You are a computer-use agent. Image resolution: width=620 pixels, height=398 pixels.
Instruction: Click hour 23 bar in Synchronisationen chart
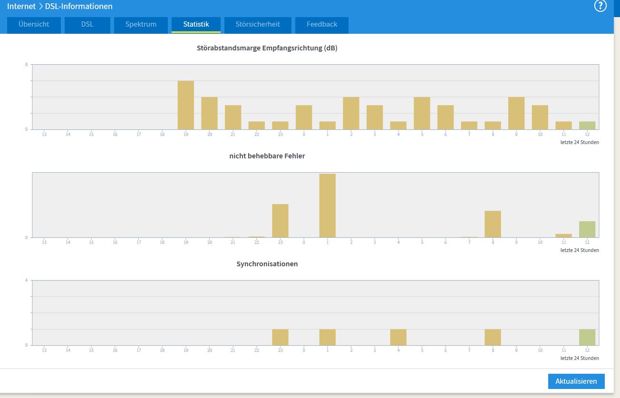281,337
